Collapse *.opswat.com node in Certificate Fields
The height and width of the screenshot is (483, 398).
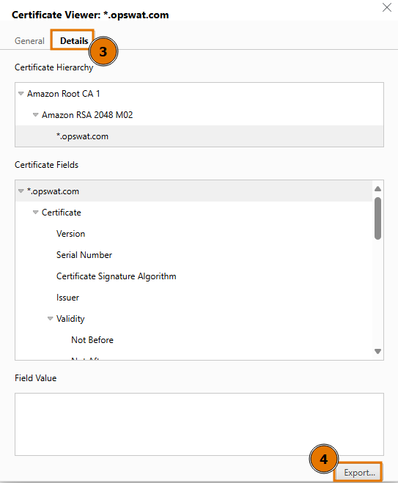(x=21, y=191)
